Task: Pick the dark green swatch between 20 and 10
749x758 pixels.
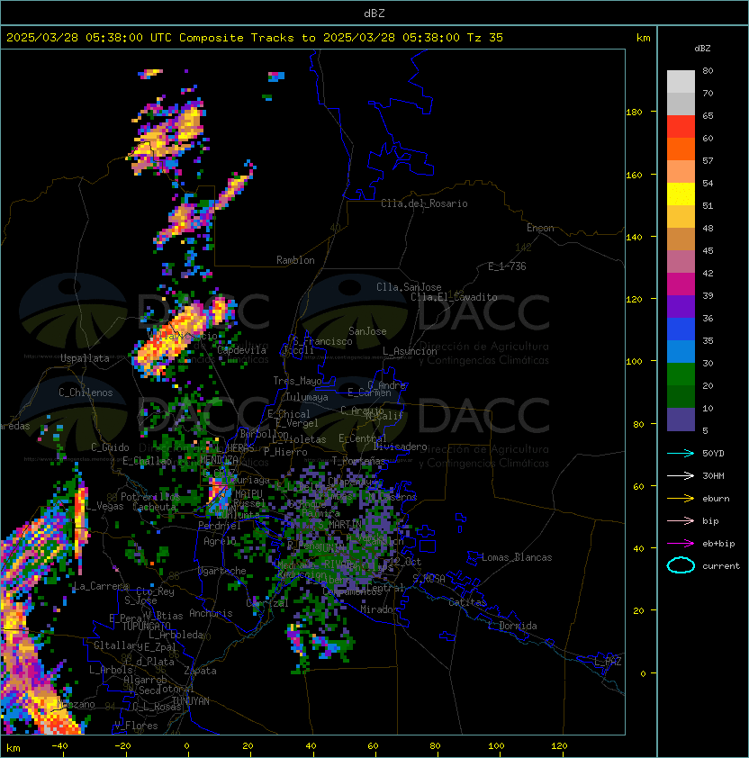Action: pyautogui.click(x=681, y=396)
